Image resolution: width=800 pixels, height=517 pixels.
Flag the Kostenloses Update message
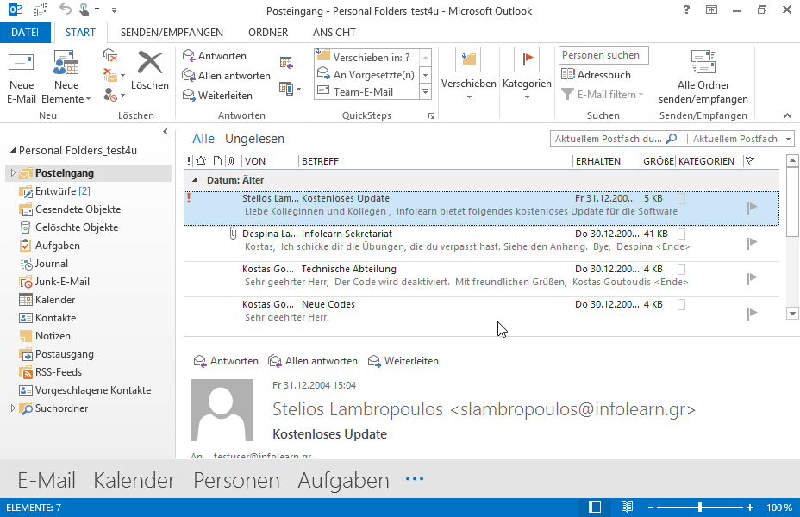752,207
